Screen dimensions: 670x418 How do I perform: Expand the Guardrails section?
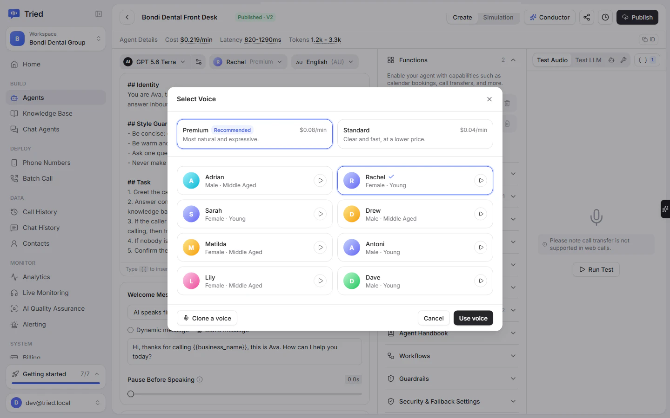pyautogui.click(x=452, y=379)
